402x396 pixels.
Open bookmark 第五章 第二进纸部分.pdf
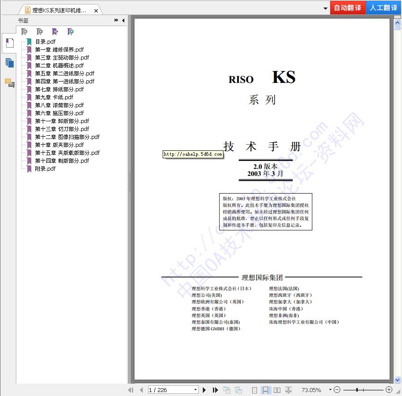click(x=65, y=73)
